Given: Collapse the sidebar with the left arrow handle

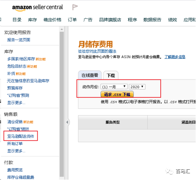Looking at the screenshot, I should coord(67,122).
